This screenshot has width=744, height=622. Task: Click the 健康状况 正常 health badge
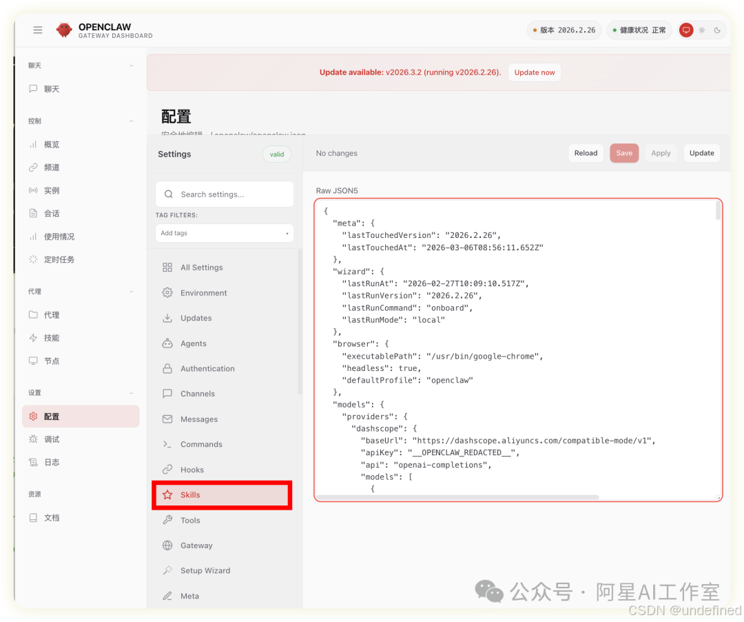pyautogui.click(x=639, y=30)
